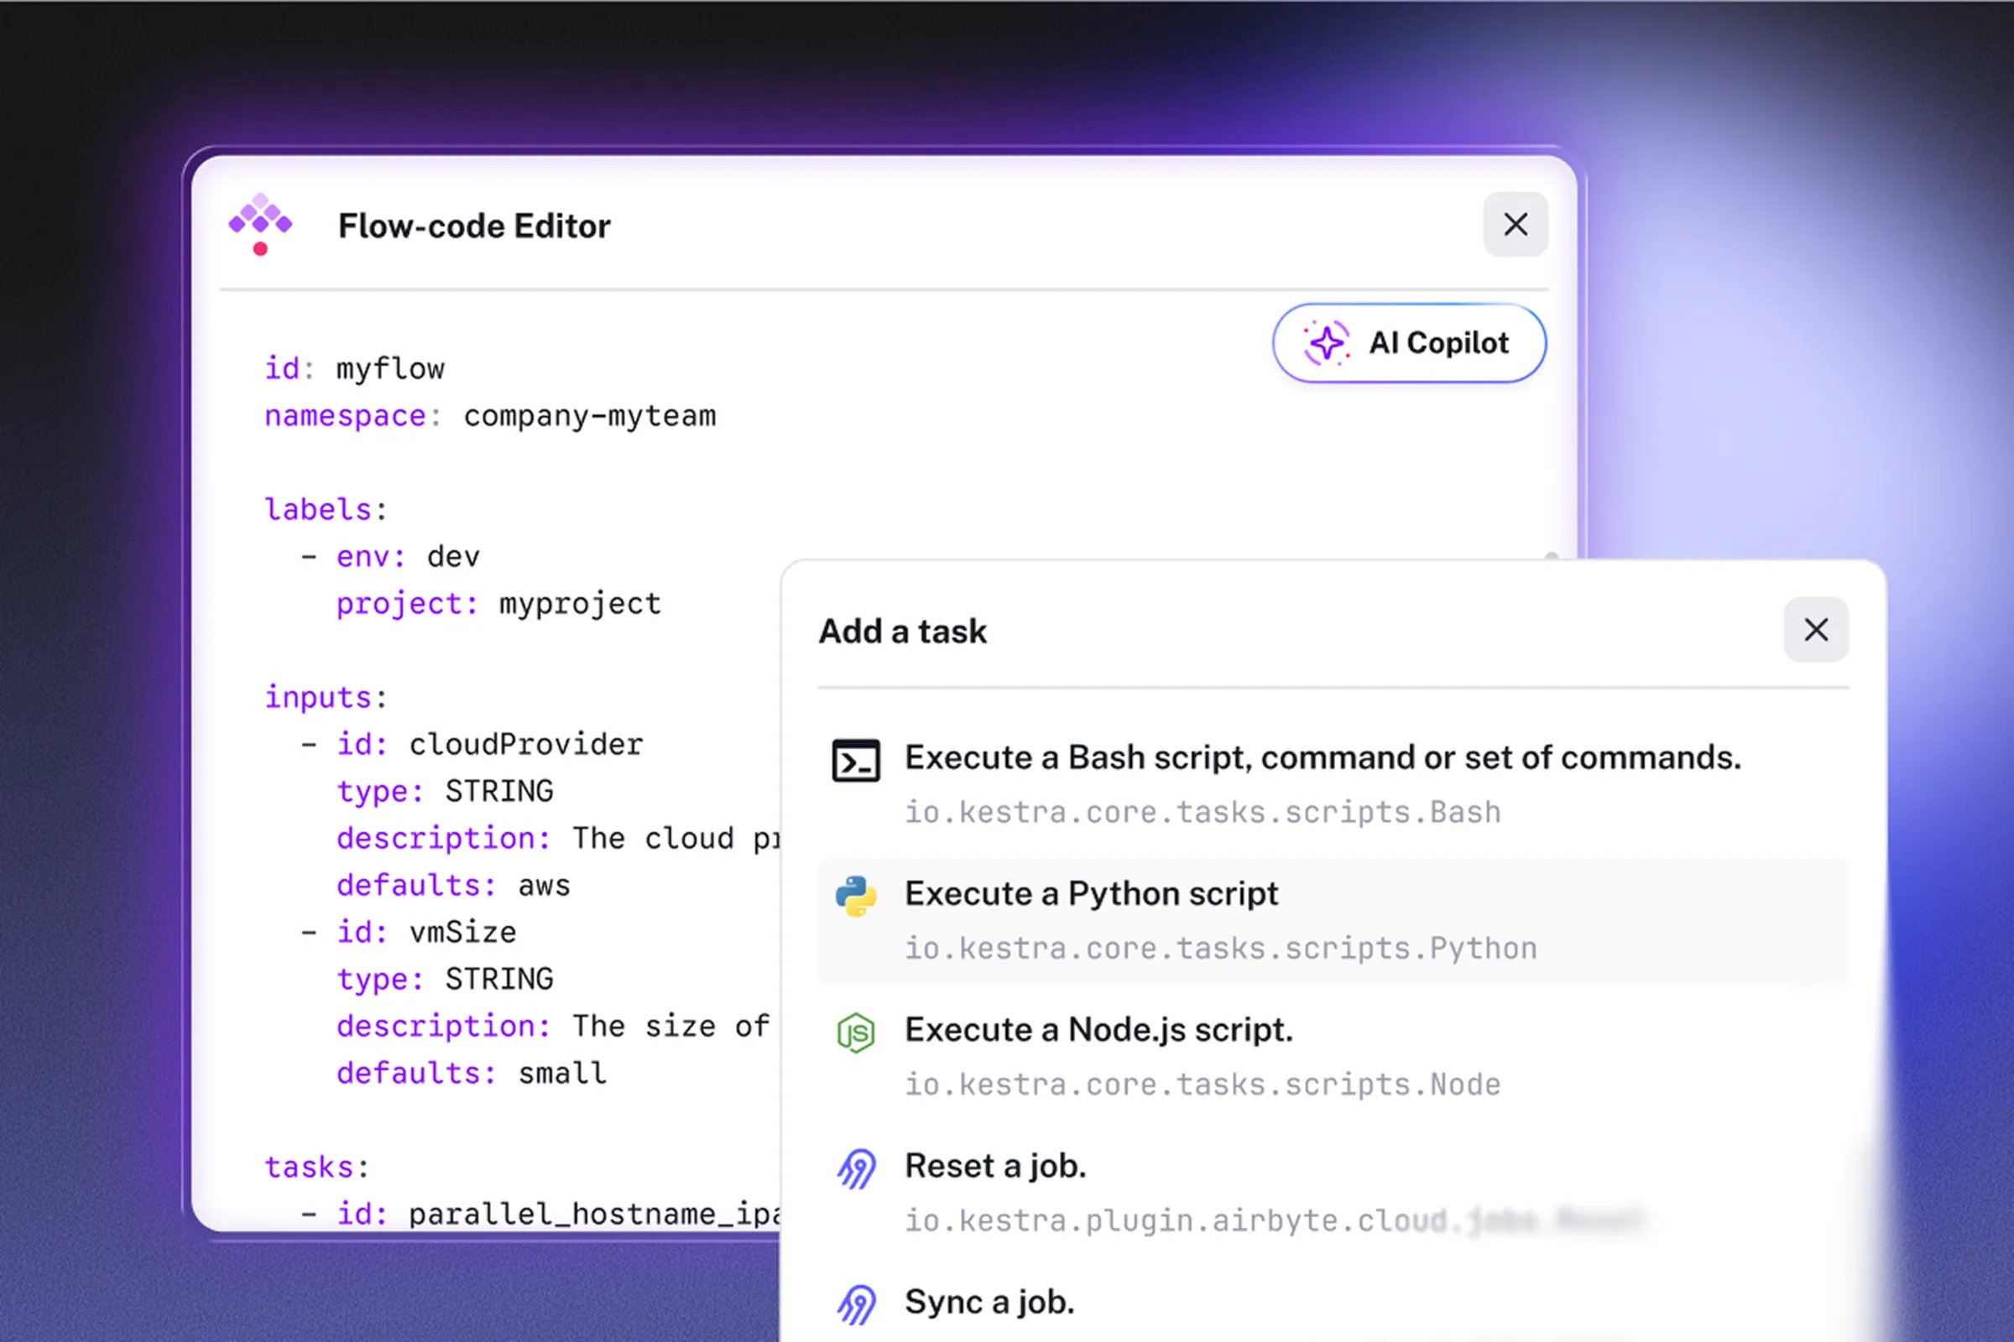Click the defaults value aws under cloudProvider

(544, 885)
